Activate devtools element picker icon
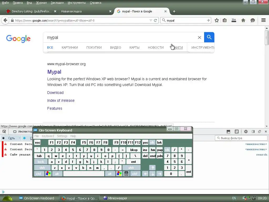269x202 pixels. click(x=4, y=132)
